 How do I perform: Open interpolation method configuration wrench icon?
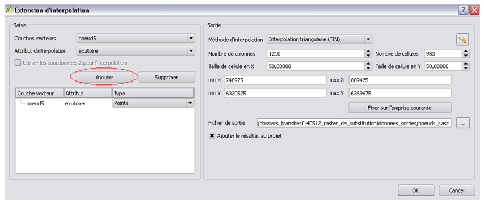tap(462, 40)
